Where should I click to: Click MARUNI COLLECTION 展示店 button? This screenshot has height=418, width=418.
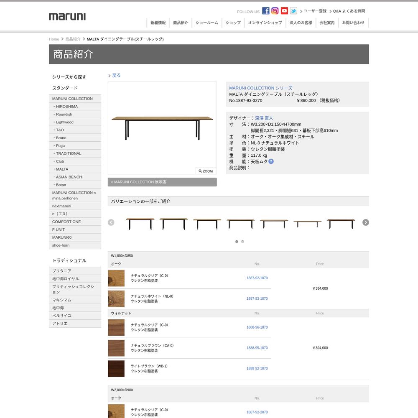(x=162, y=182)
